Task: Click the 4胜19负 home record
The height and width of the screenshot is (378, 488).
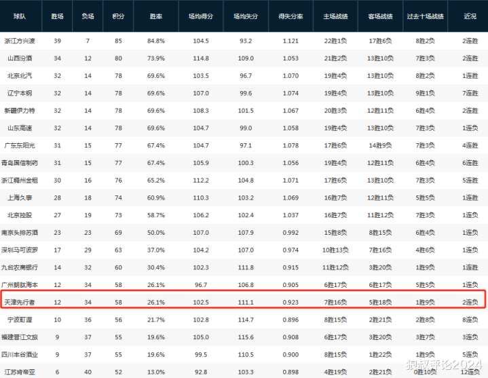Action: click(x=335, y=372)
